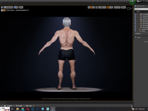
Task: Toggle surface snapping icon
Action: pos(99,7)
